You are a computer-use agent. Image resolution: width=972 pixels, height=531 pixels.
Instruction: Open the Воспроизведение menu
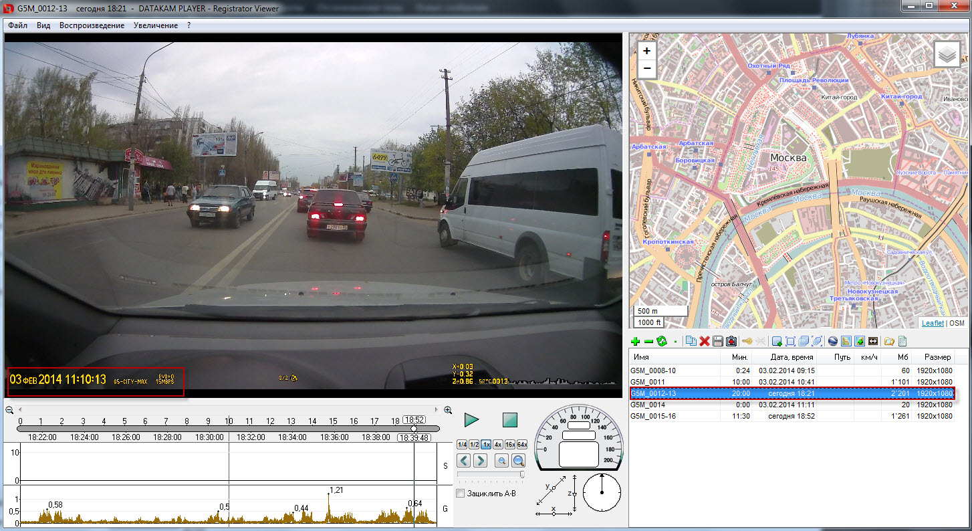click(92, 25)
